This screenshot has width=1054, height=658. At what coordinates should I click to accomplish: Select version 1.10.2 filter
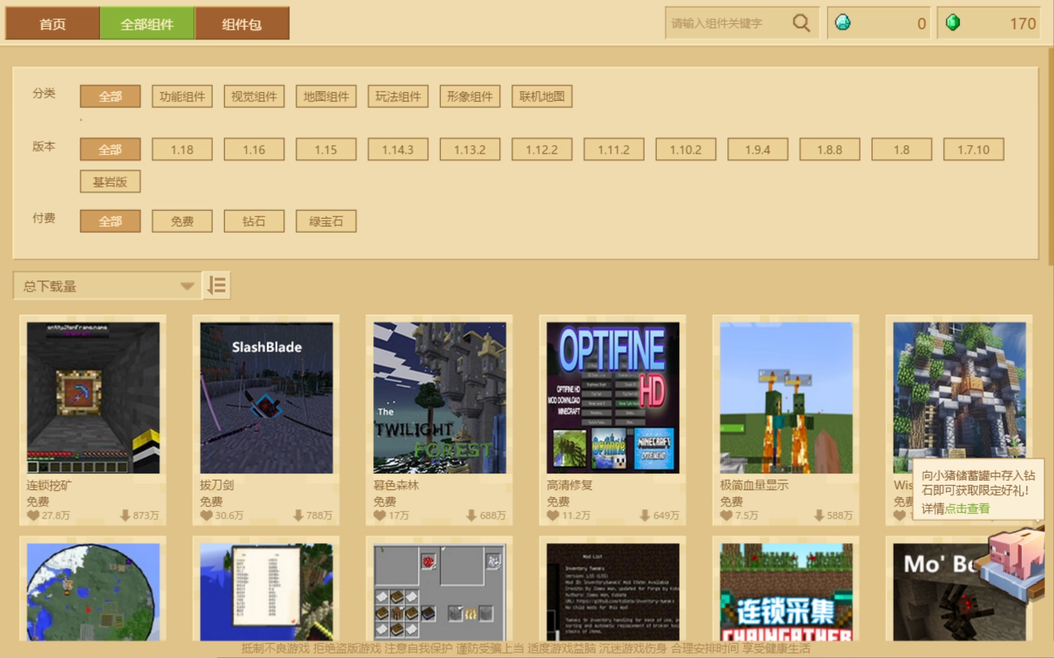click(x=686, y=149)
